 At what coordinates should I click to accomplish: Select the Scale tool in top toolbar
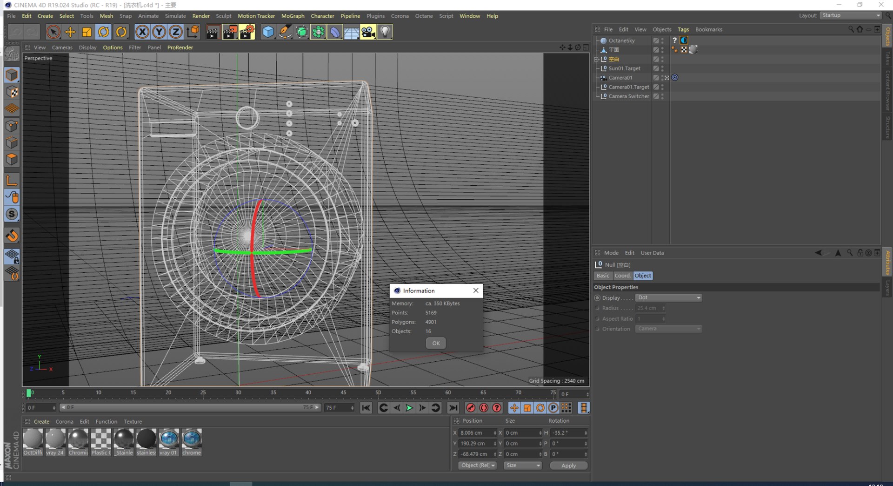(x=87, y=32)
